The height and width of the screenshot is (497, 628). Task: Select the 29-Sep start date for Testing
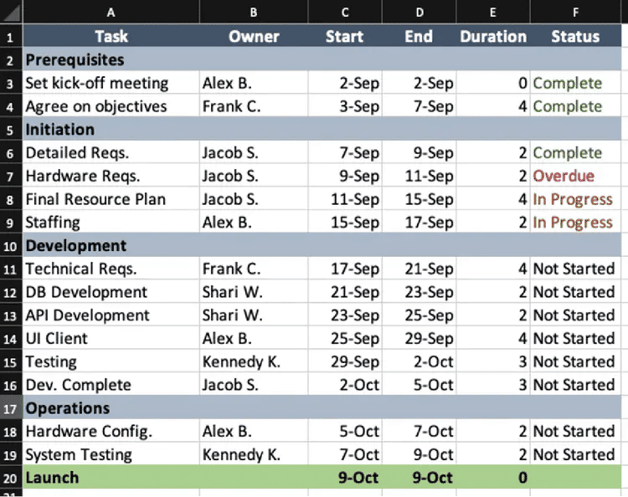click(345, 361)
